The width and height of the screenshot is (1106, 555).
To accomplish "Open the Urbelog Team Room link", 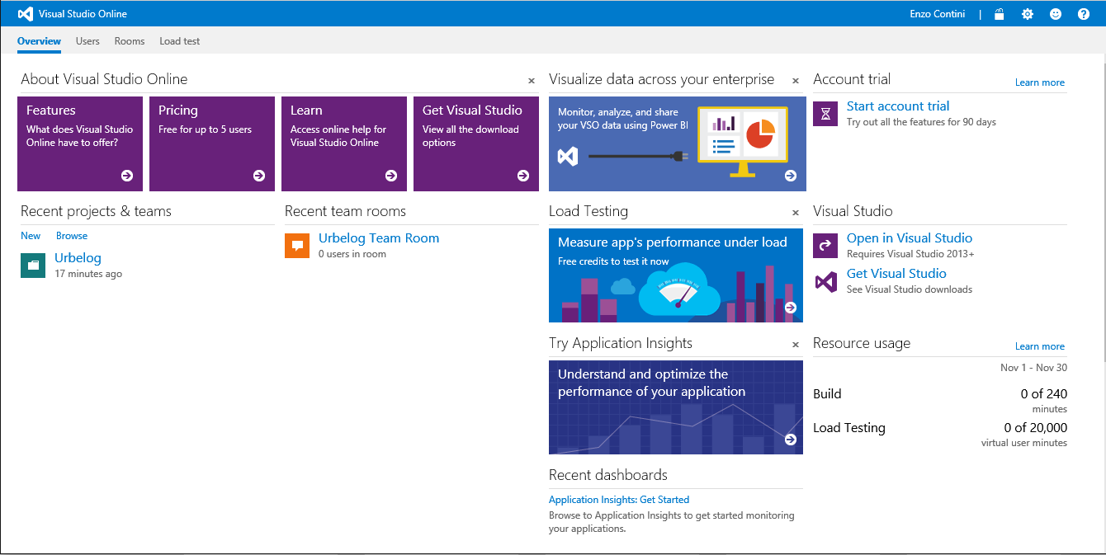I will point(379,238).
